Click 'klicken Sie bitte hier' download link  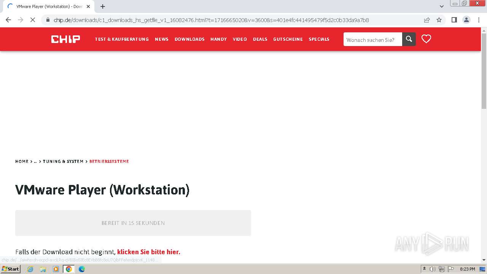coord(149,252)
